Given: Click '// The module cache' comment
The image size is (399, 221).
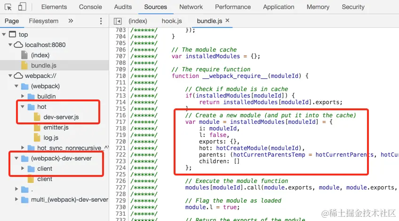Looking at the screenshot, I should click(x=204, y=50).
